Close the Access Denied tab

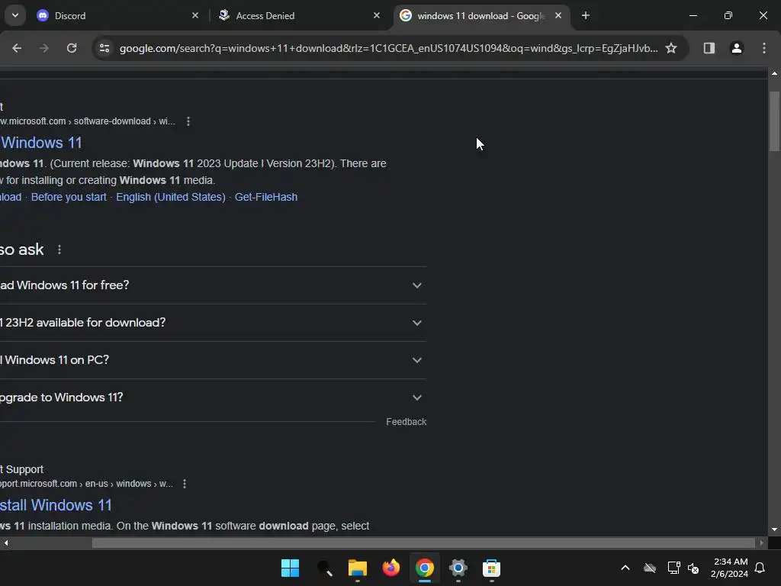377,15
